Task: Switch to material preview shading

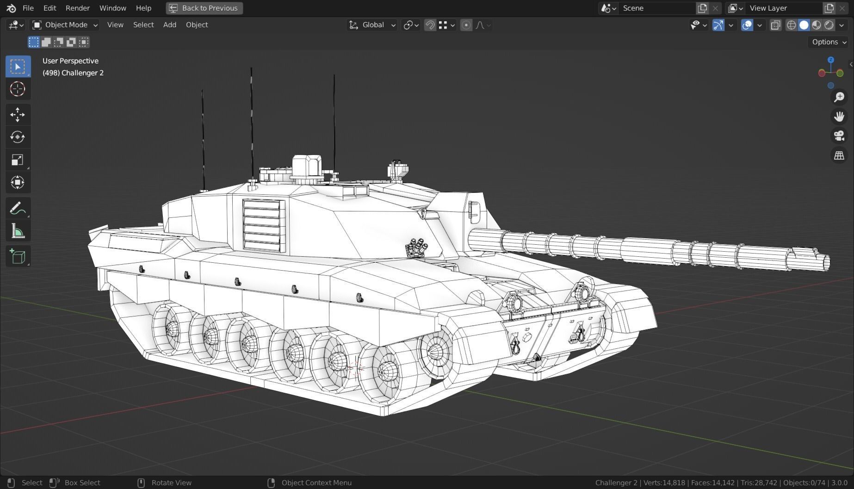Action: point(817,25)
